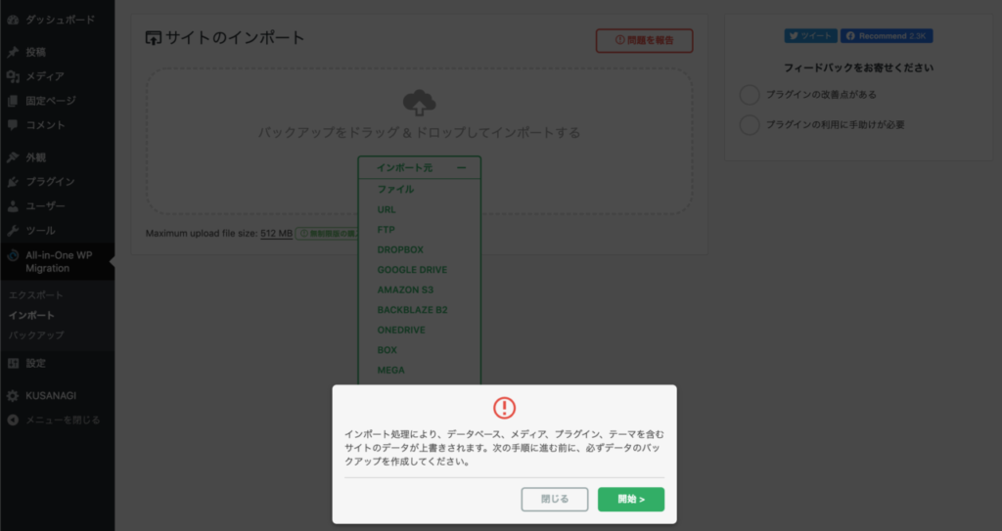Click the 閉じる button in dialog
The height and width of the screenshot is (531, 1002).
(555, 499)
